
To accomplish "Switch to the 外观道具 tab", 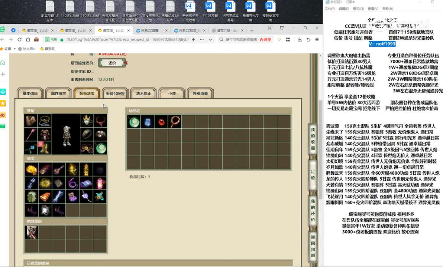I will pos(200,93).
